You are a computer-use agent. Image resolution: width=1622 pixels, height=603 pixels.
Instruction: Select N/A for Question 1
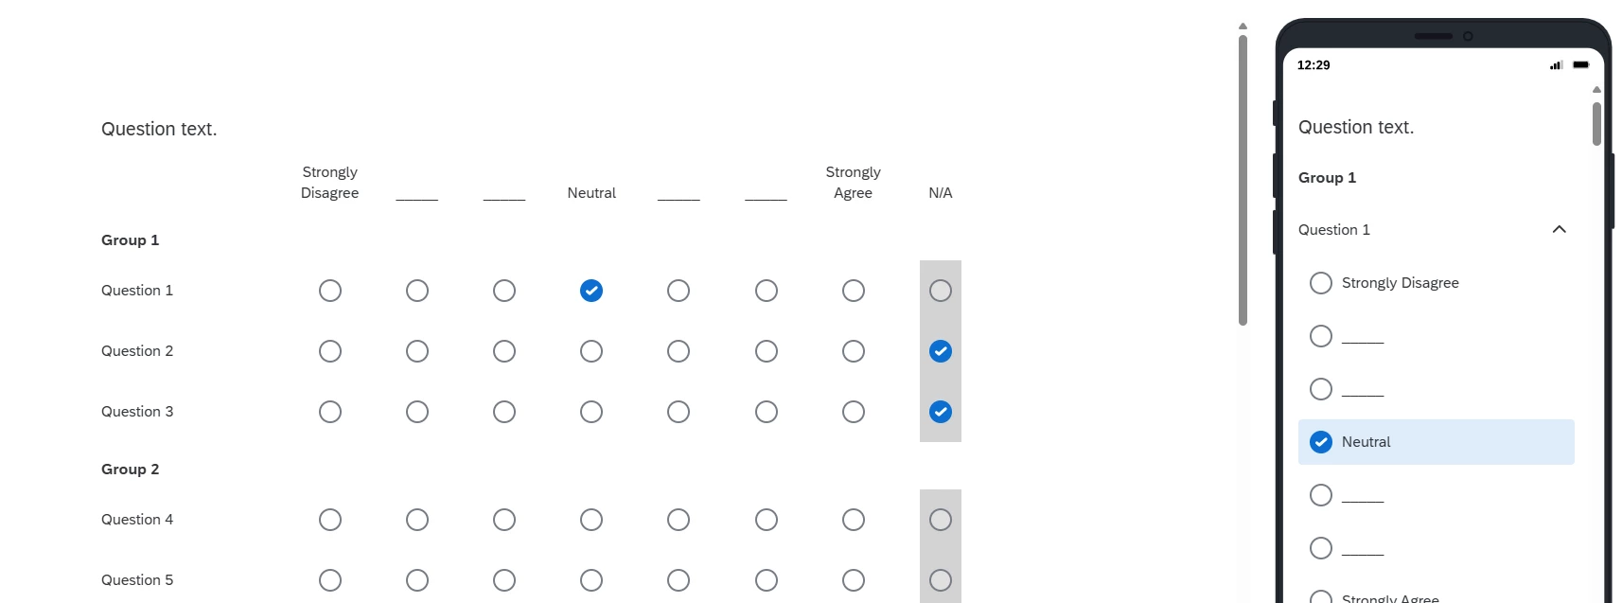pyautogui.click(x=941, y=291)
